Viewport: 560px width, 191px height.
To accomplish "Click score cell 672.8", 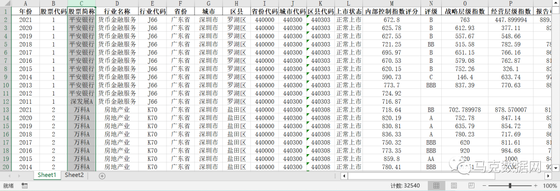I will point(392,19).
